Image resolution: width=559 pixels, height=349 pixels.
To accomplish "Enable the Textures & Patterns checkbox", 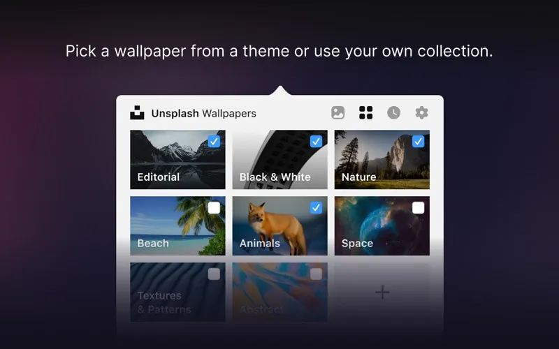I will [x=214, y=274].
